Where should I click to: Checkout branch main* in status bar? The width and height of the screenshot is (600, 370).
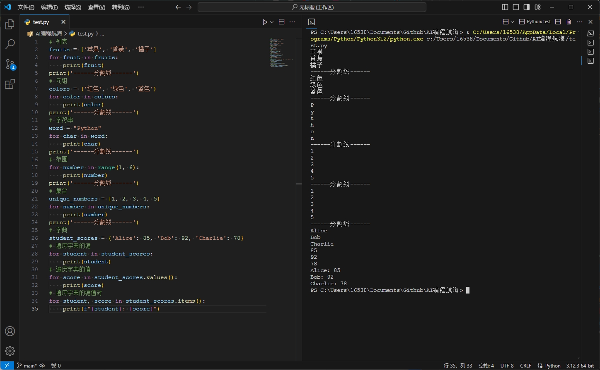(x=27, y=365)
